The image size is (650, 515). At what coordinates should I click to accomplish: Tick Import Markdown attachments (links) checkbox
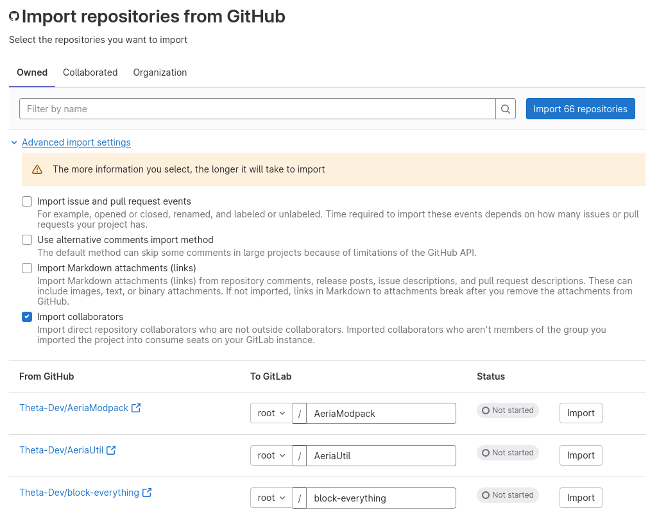[27, 268]
